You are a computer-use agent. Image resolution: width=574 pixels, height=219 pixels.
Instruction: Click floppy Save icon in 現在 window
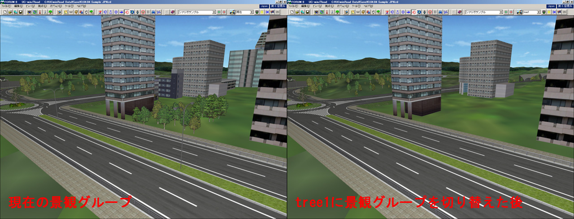[x=21, y=12]
